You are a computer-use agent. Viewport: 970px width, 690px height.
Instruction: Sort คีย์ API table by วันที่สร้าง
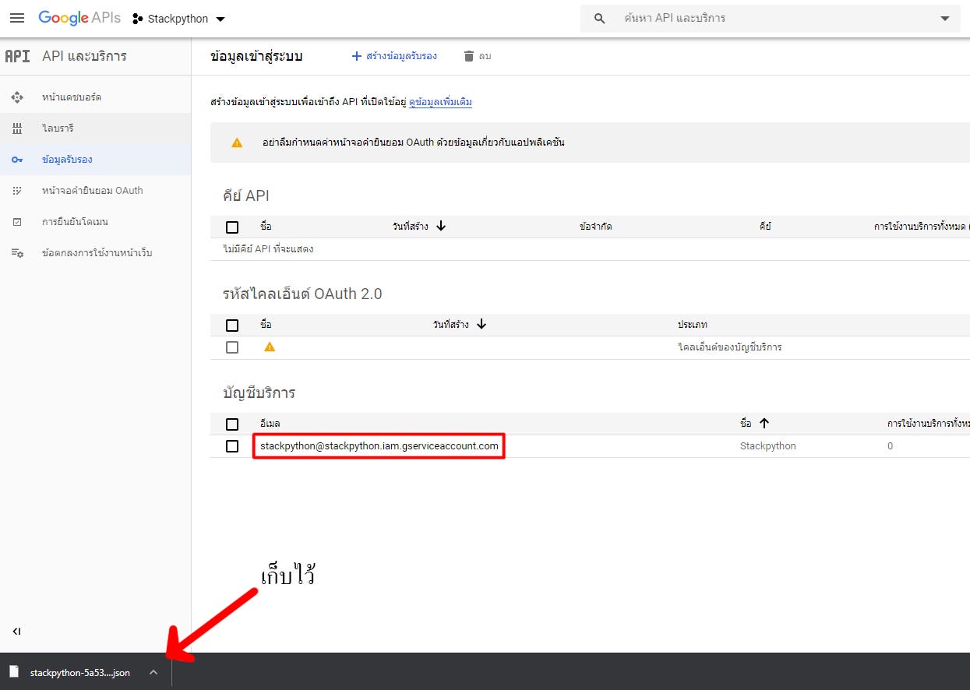(x=419, y=227)
